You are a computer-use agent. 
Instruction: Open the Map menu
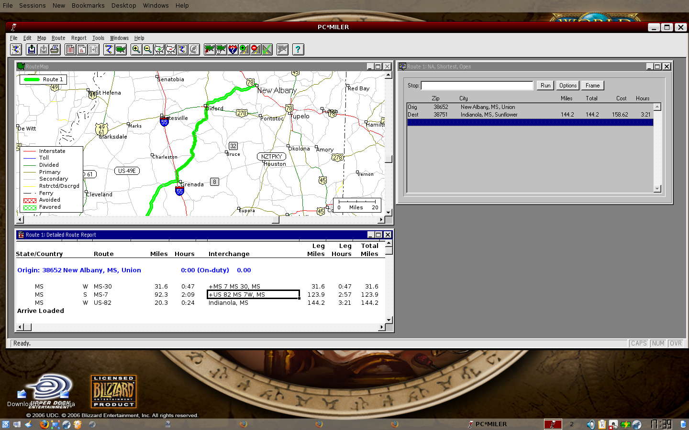pyautogui.click(x=42, y=38)
